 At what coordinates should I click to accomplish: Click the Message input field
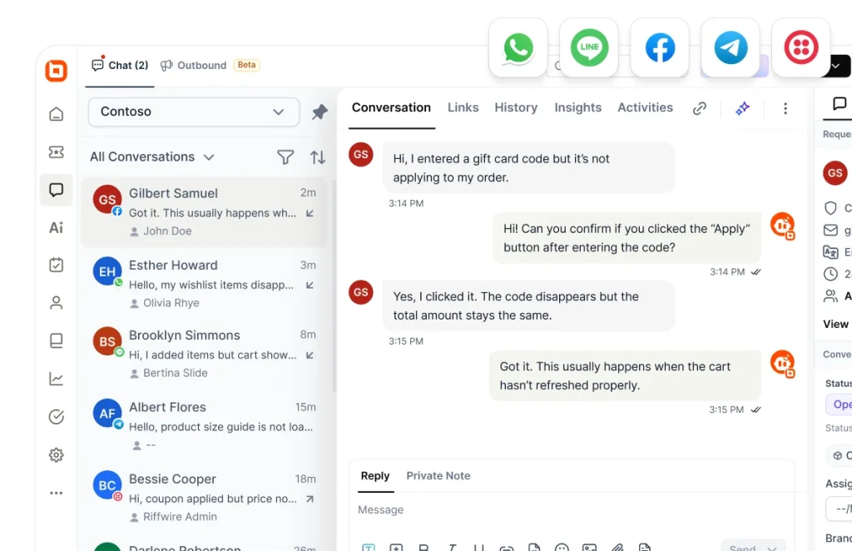pyautogui.click(x=571, y=510)
